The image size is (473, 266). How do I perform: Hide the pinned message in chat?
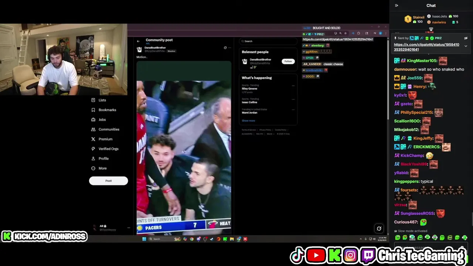tap(466, 38)
